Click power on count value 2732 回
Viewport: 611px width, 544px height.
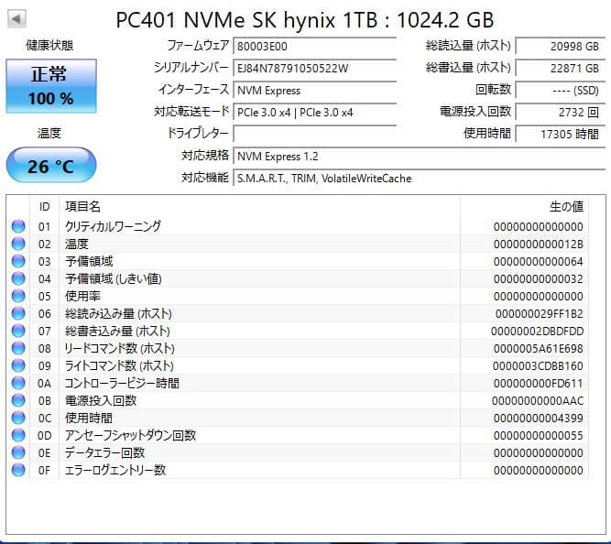561,113
